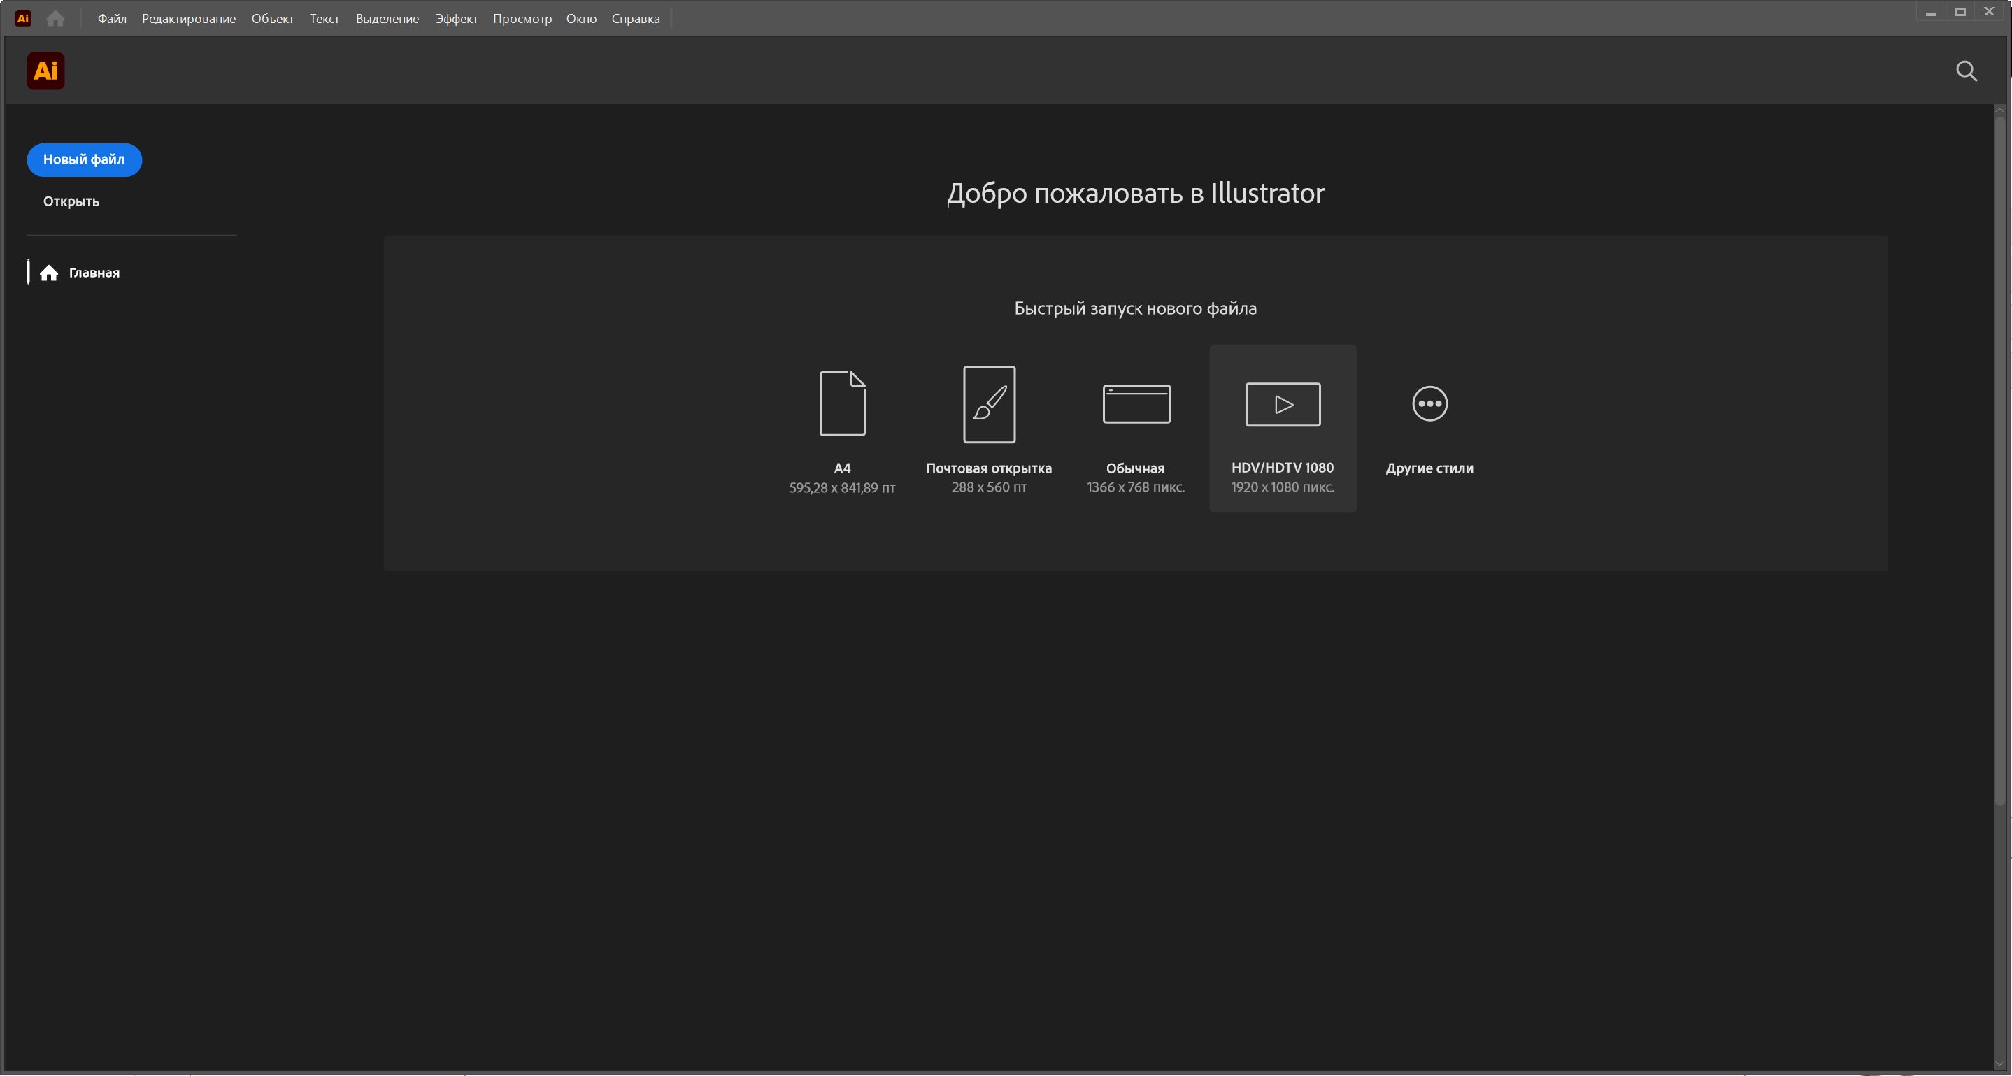Choose the Почтовая открытка brush preset icon
Viewport: 2012px width, 1076px height.
pos(989,403)
